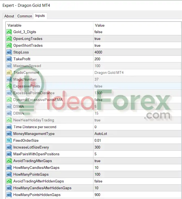
Task: Click the integer icon beside HowManyCandlesAfterGaps
Action: click(9, 168)
